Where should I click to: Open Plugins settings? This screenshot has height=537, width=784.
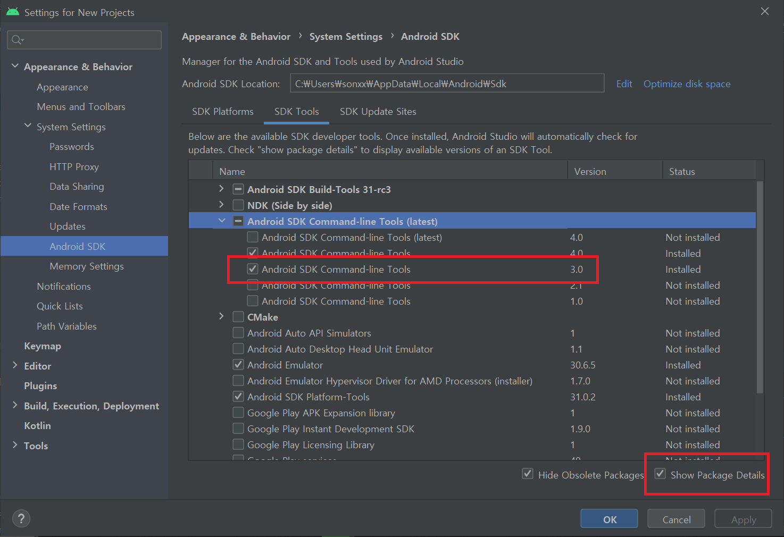coord(40,386)
